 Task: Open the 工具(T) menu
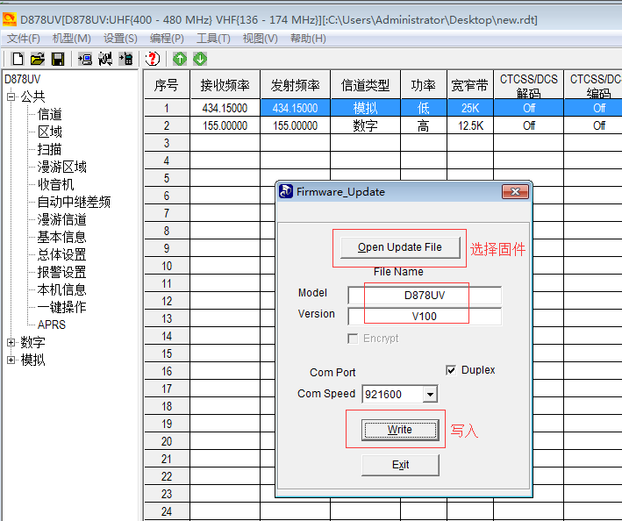(x=213, y=39)
